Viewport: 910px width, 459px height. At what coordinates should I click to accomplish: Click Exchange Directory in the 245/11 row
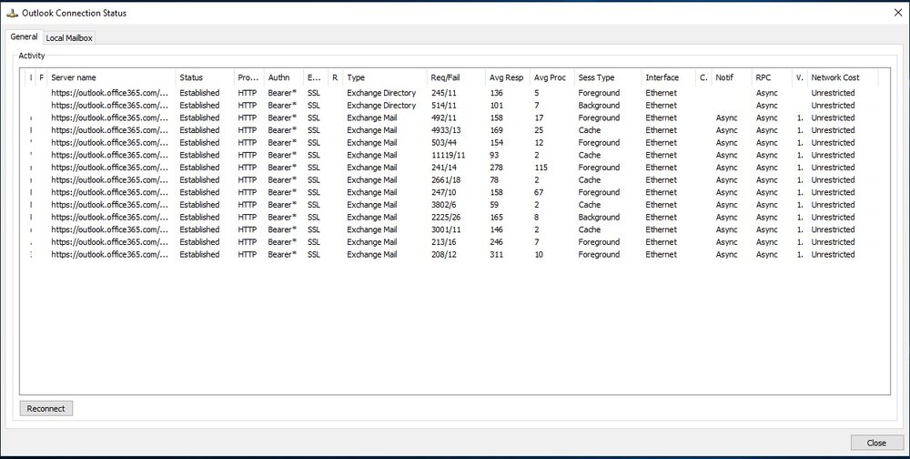[381, 93]
